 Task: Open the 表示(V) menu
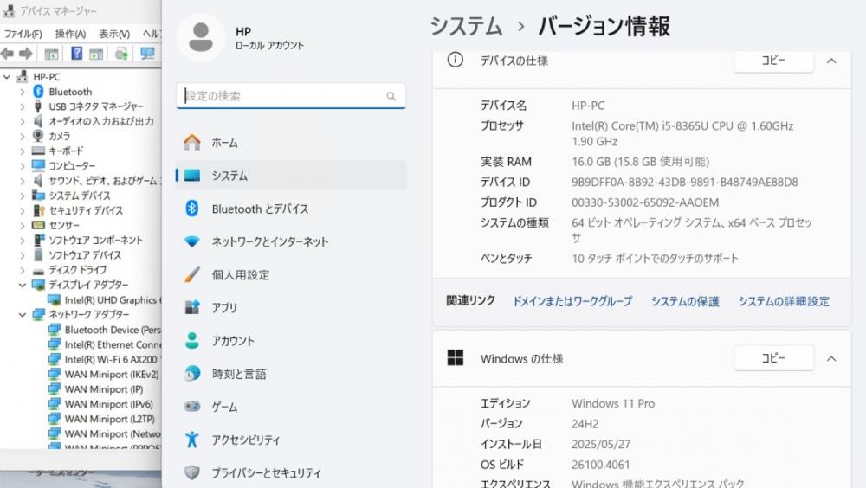[x=114, y=34]
